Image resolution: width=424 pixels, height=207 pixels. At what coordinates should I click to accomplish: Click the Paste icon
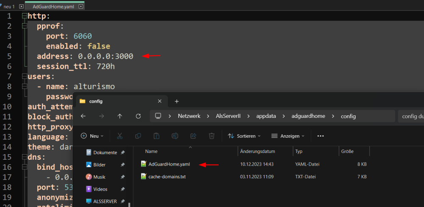pyautogui.click(x=156, y=136)
